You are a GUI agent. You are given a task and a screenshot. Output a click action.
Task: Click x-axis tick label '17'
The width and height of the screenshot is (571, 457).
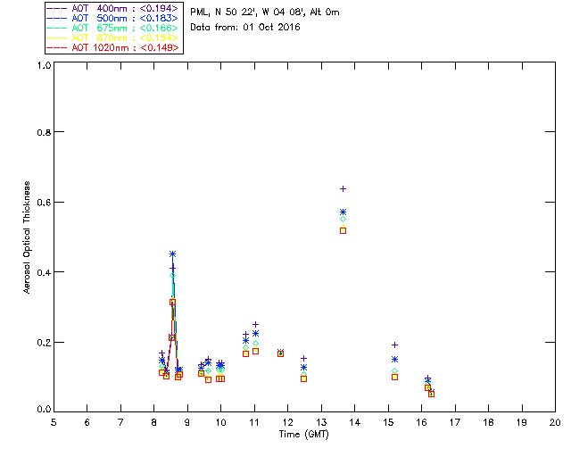[x=455, y=422]
